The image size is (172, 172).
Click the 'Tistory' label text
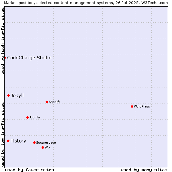tap(18, 141)
